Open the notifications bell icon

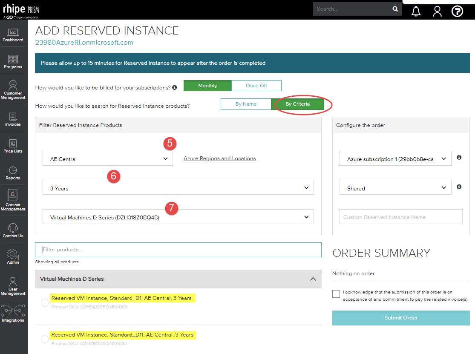tap(416, 11)
